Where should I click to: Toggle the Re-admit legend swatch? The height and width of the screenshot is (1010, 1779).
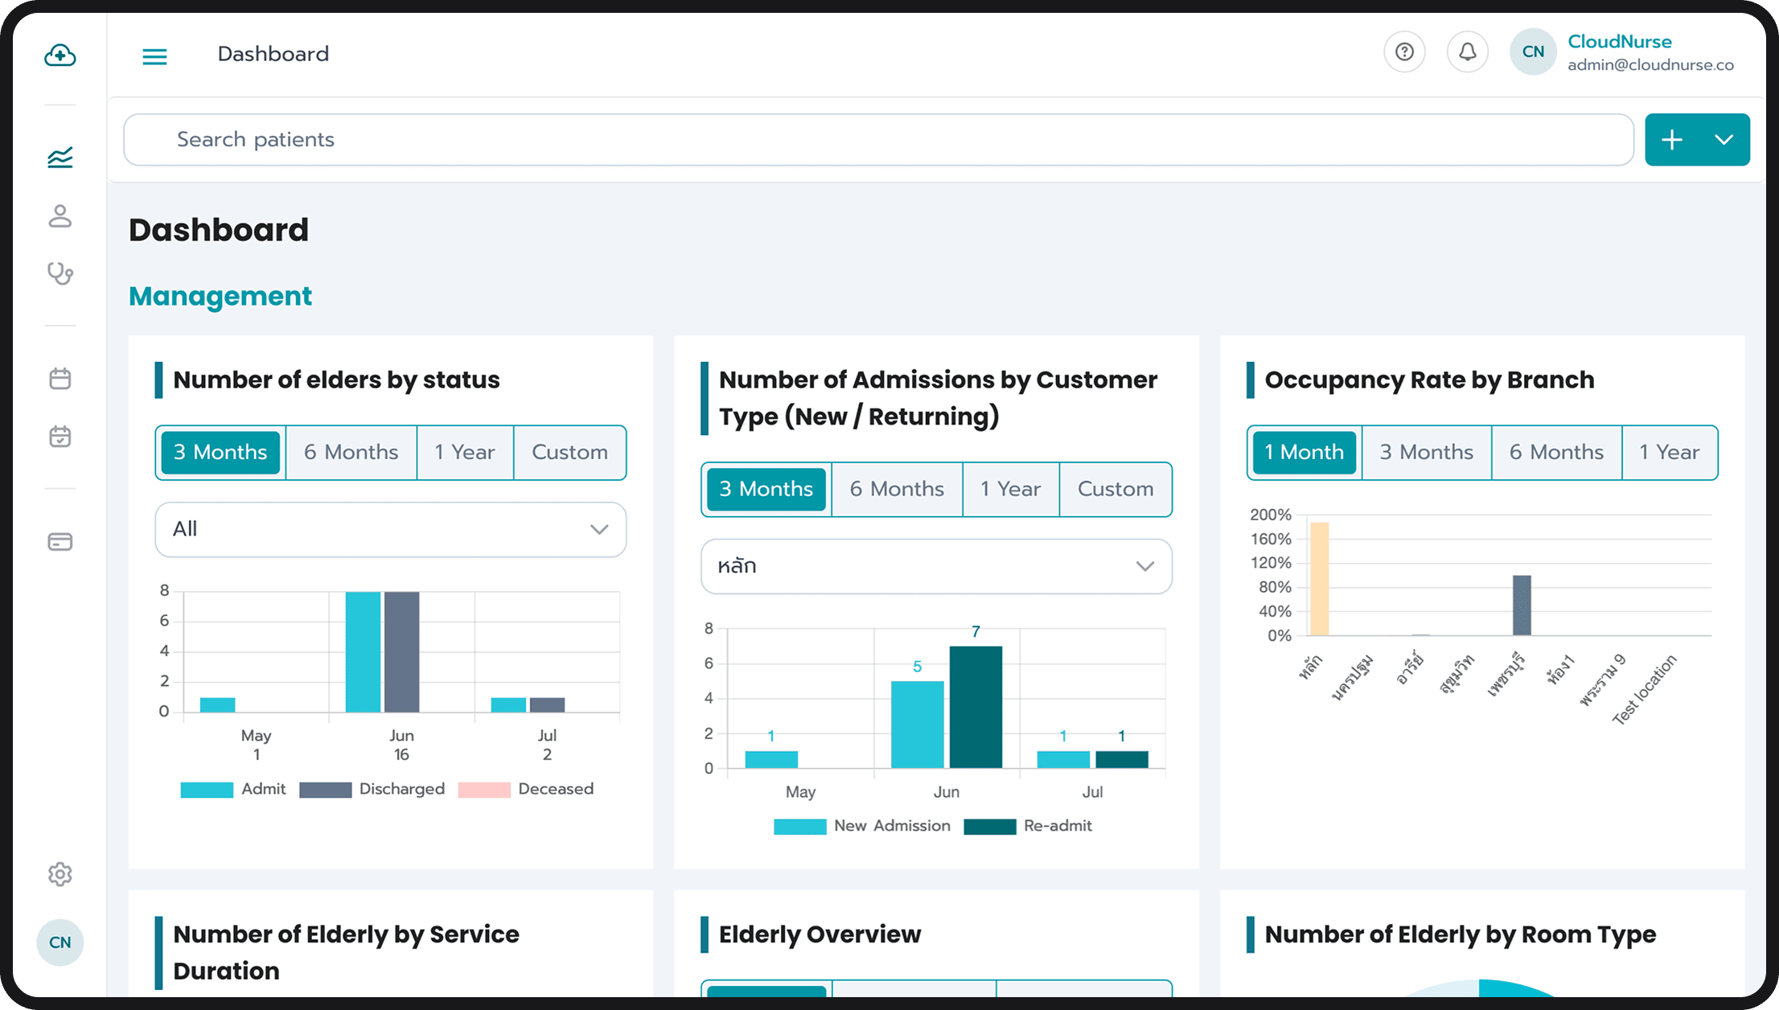click(990, 827)
